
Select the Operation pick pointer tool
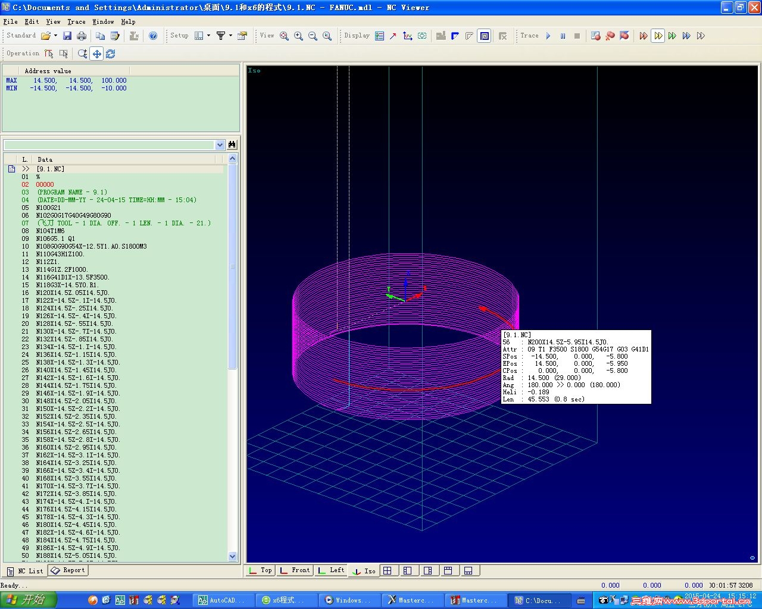point(49,54)
